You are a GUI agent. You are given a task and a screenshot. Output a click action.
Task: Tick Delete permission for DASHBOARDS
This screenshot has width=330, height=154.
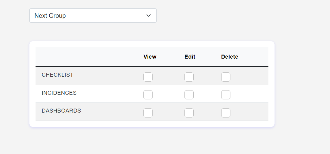point(226,113)
